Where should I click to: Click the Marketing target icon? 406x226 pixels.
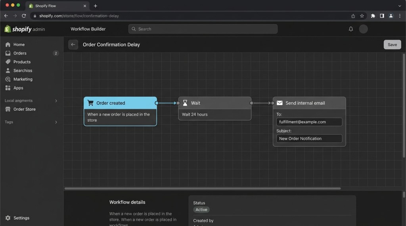tap(8, 79)
